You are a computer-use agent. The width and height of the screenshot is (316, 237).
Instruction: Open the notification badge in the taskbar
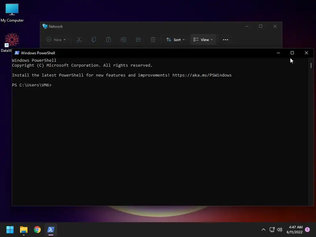(307, 230)
